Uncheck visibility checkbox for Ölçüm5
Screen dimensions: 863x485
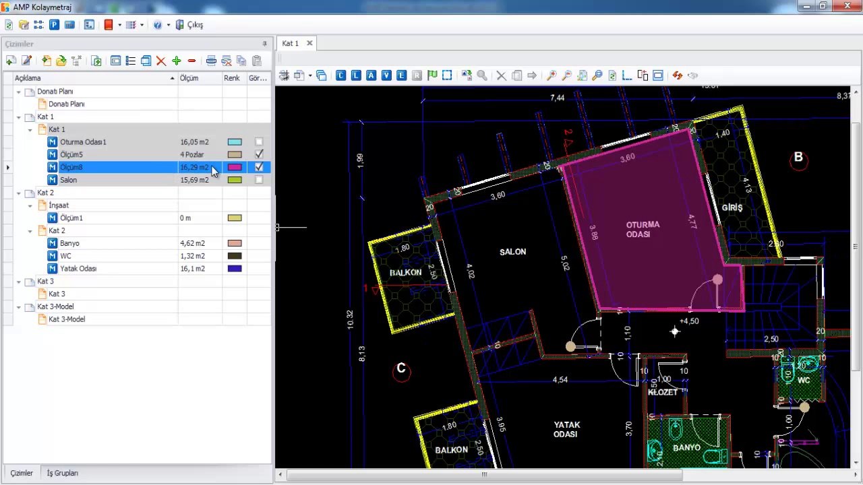(x=259, y=154)
